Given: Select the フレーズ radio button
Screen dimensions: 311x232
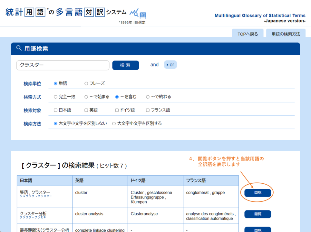Looking at the screenshot, I should point(86,83).
